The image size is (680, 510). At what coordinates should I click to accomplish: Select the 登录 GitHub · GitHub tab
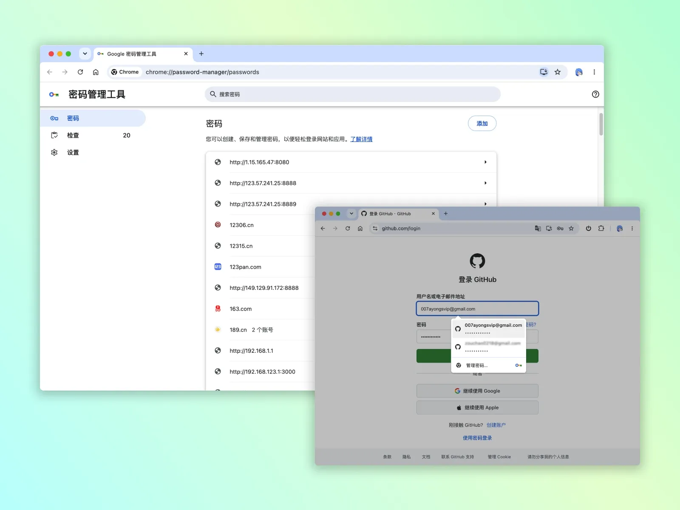[398, 214]
